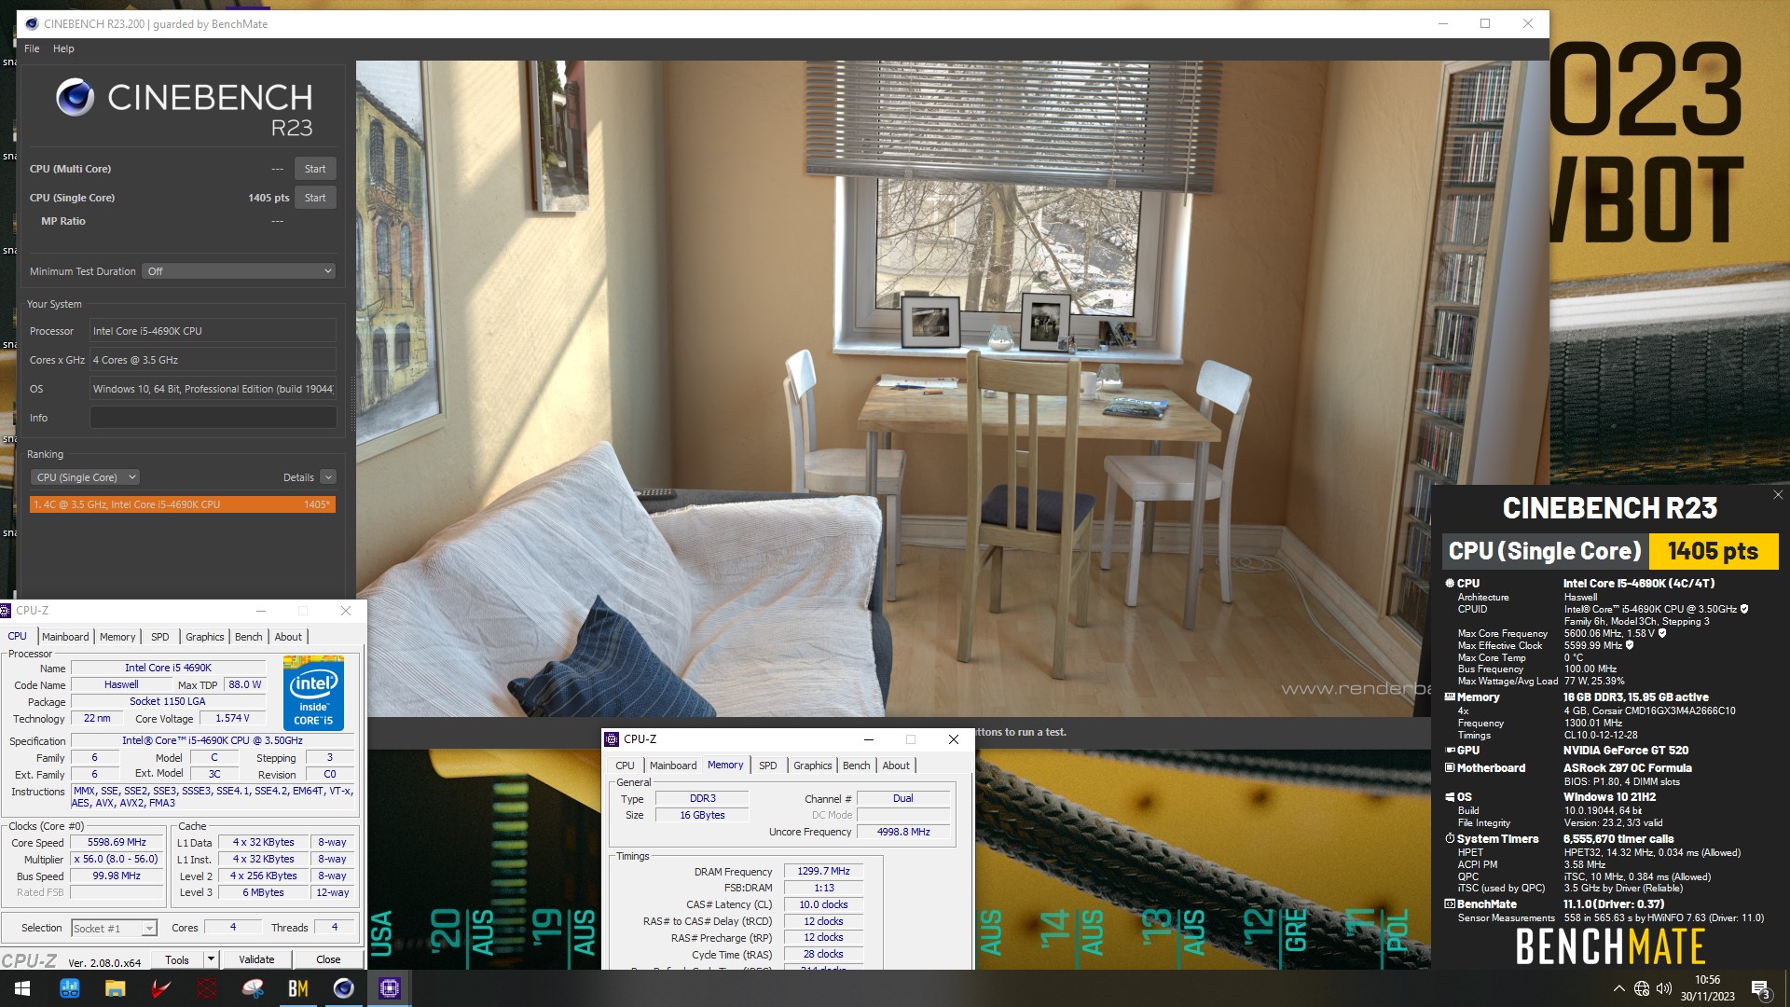This screenshot has height=1007, width=1790.
Task: Switch to Memory tab in left CPU-Z
Action: tap(117, 637)
